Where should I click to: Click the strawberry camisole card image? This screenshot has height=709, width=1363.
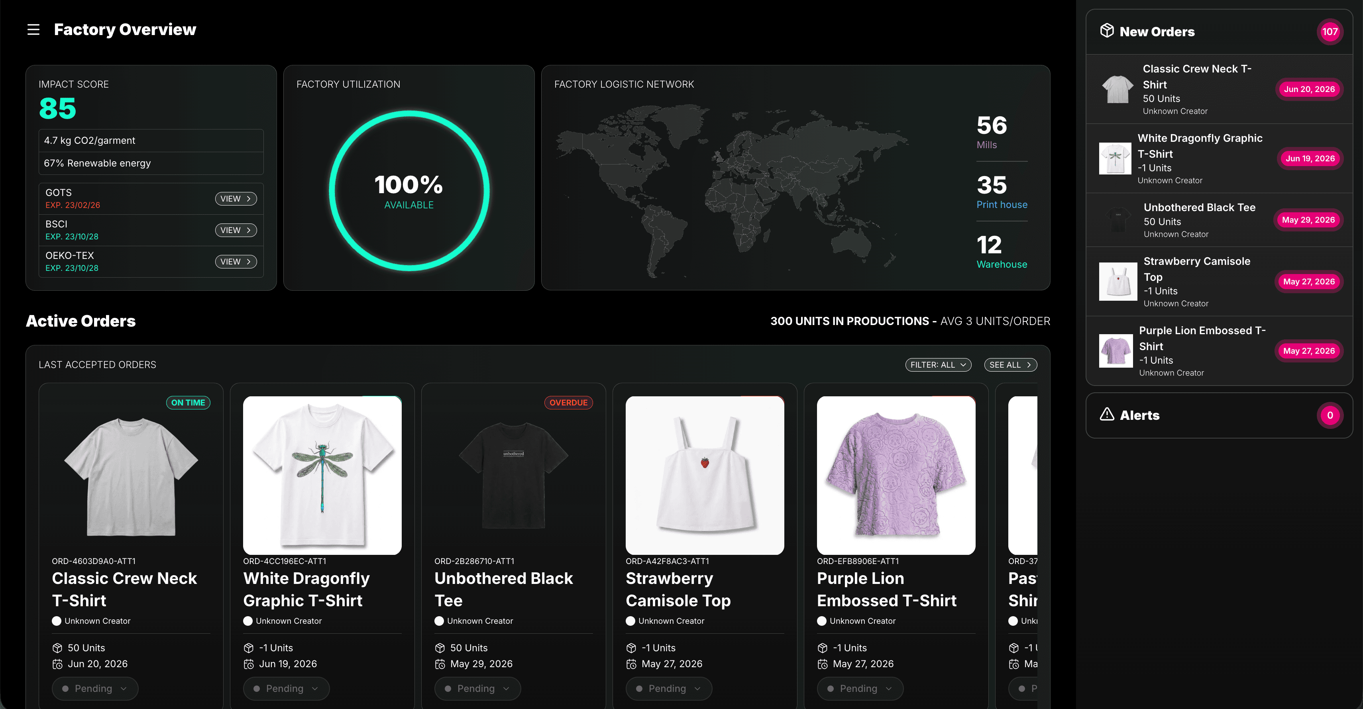[x=705, y=475]
